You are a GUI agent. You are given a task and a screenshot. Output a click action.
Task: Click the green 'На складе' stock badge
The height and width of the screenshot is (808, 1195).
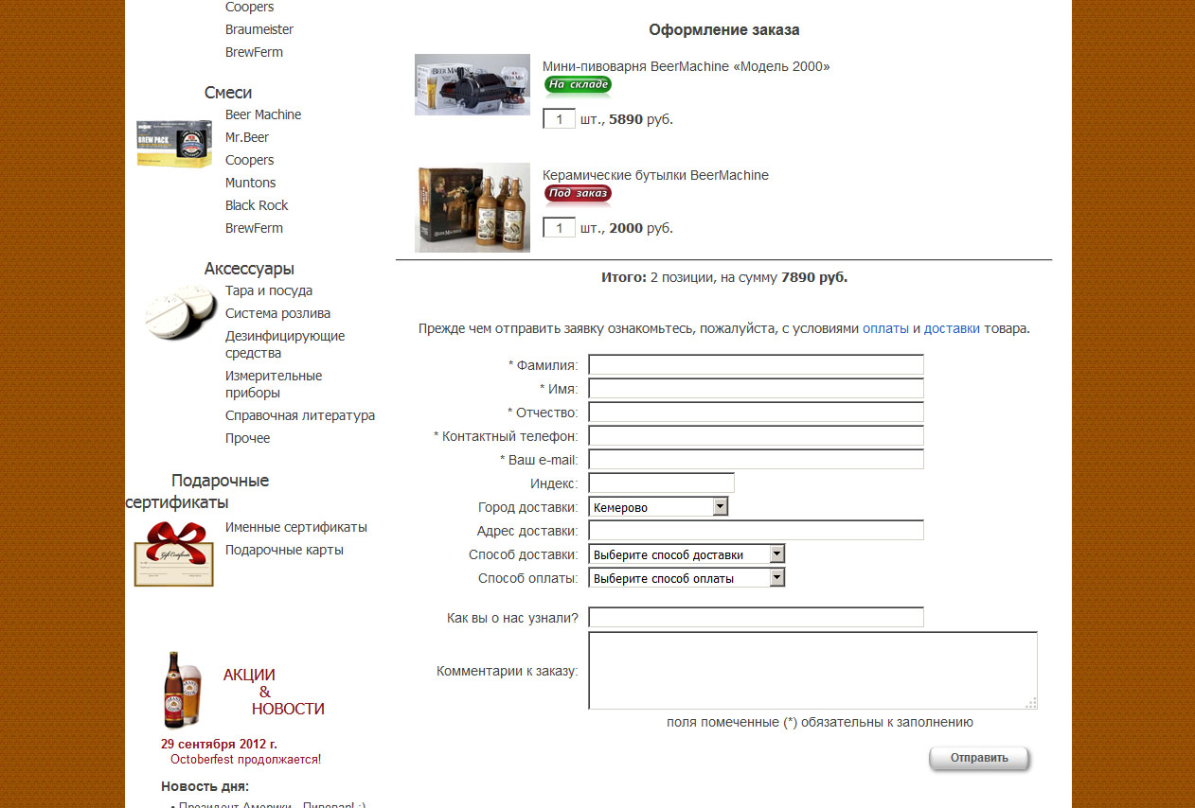(x=578, y=85)
